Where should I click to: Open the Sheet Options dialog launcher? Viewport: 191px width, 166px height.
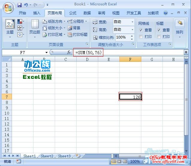(170, 44)
